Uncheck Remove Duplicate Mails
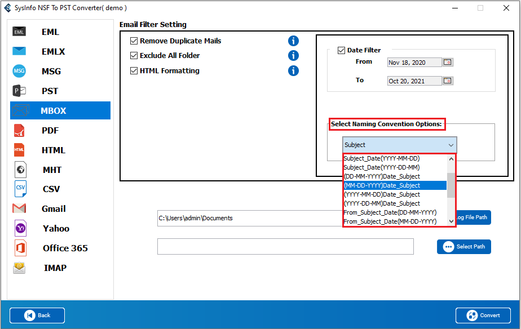 tap(134, 41)
